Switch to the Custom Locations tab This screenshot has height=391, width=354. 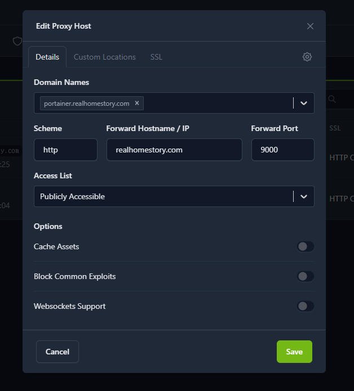[104, 57]
